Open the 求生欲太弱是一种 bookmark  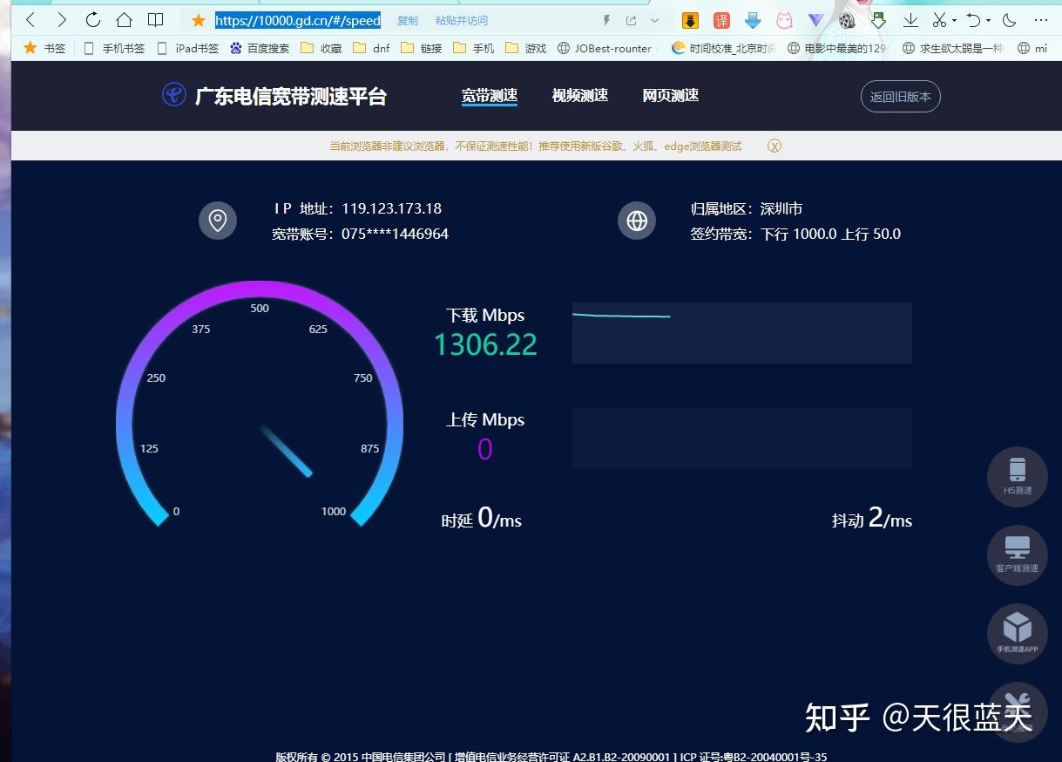point(953,49)
